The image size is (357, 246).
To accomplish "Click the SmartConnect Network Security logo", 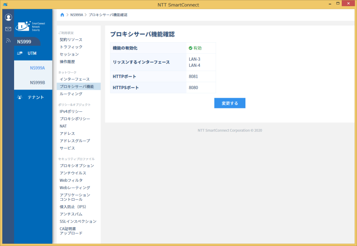I will 30,26.
